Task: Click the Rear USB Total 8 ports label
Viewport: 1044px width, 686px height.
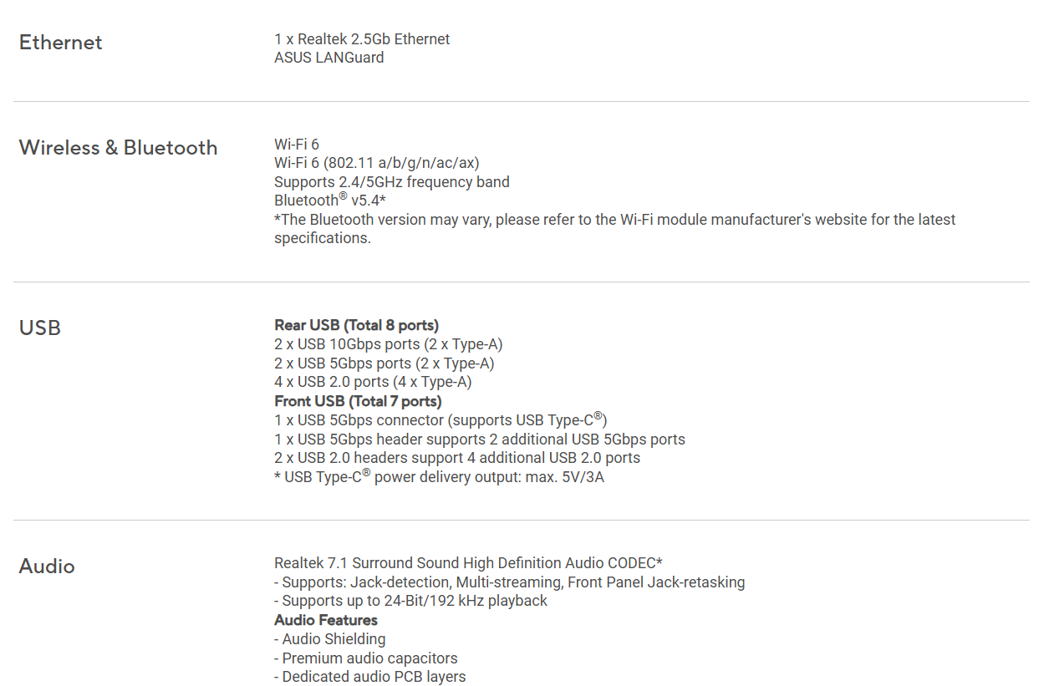Action: tap(356, 325)
